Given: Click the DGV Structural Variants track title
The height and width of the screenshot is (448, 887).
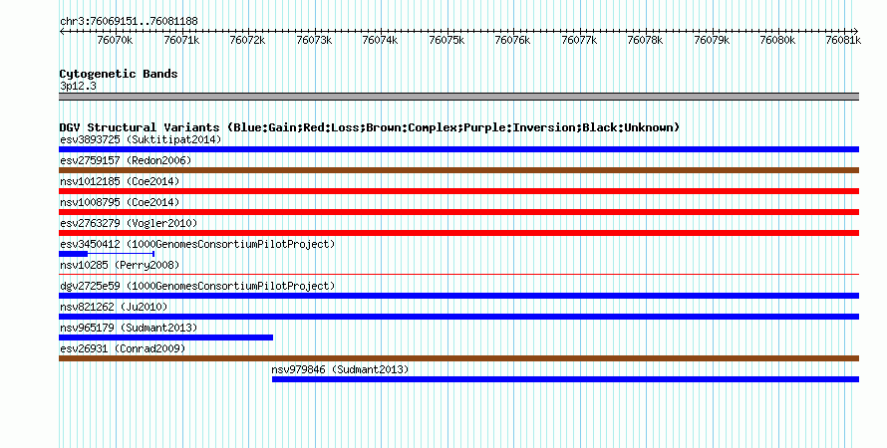Looking at the screenshot, I should coord(370,127).
